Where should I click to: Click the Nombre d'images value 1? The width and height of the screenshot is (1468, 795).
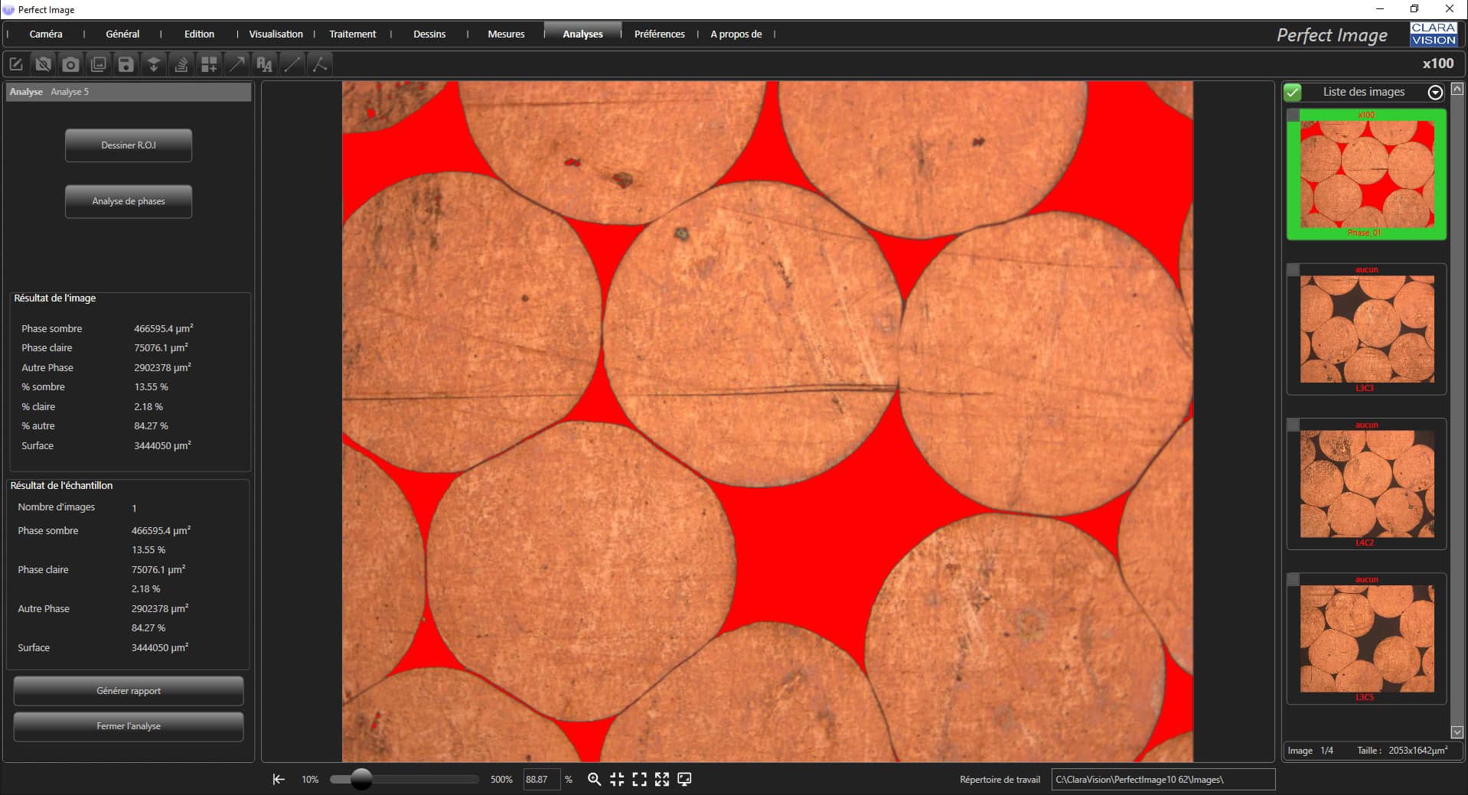click(134, 508)
